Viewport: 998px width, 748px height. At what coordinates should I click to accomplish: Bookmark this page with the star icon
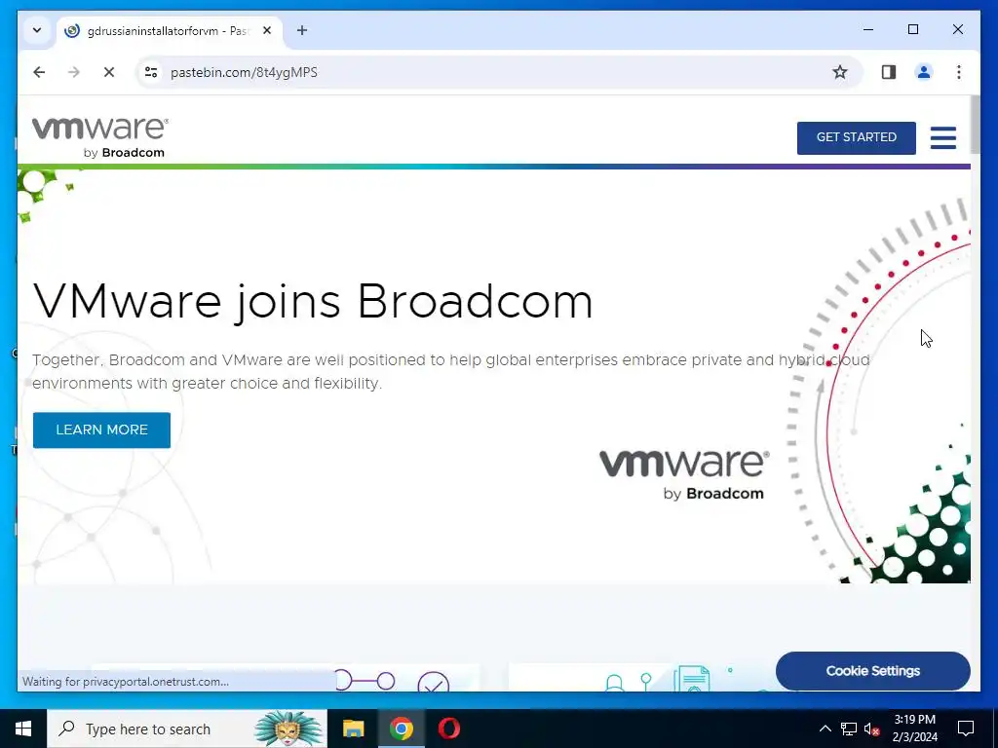839,72
